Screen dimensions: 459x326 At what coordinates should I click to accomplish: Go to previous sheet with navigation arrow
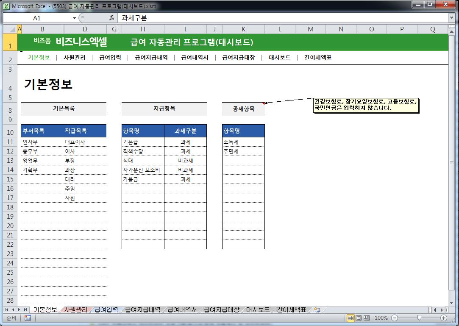(x=13, y=309)
